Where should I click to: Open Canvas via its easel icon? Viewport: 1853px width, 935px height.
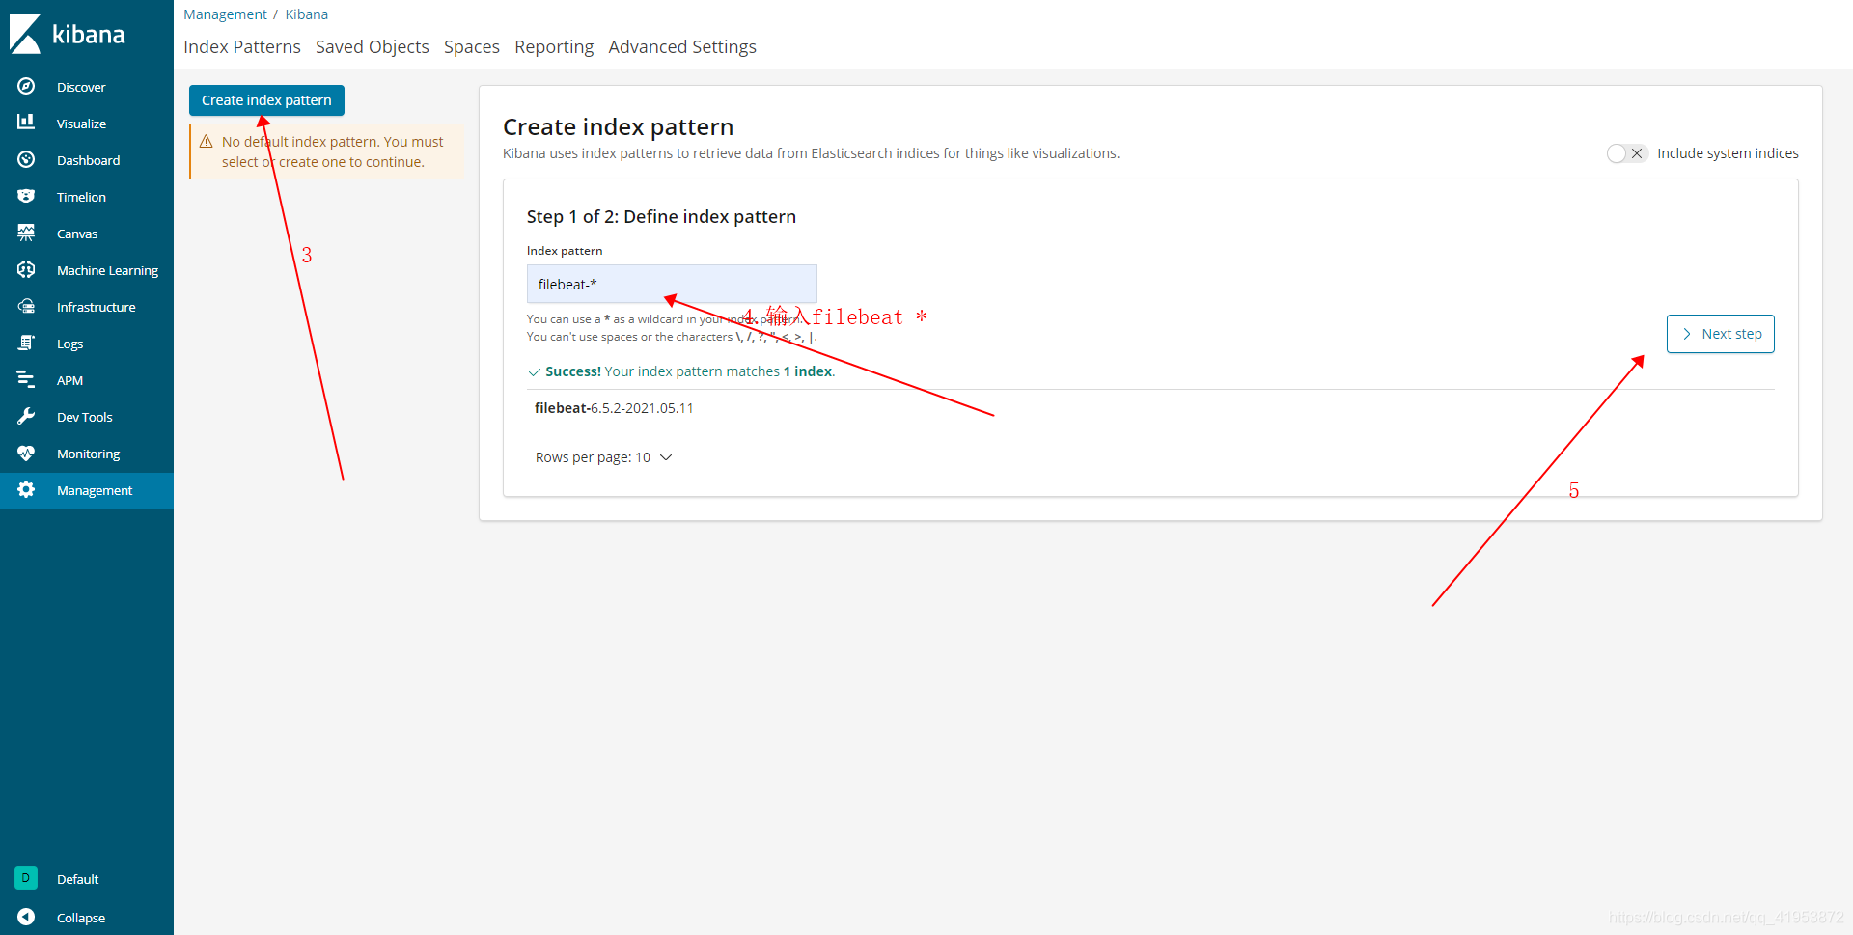point(26,233)
